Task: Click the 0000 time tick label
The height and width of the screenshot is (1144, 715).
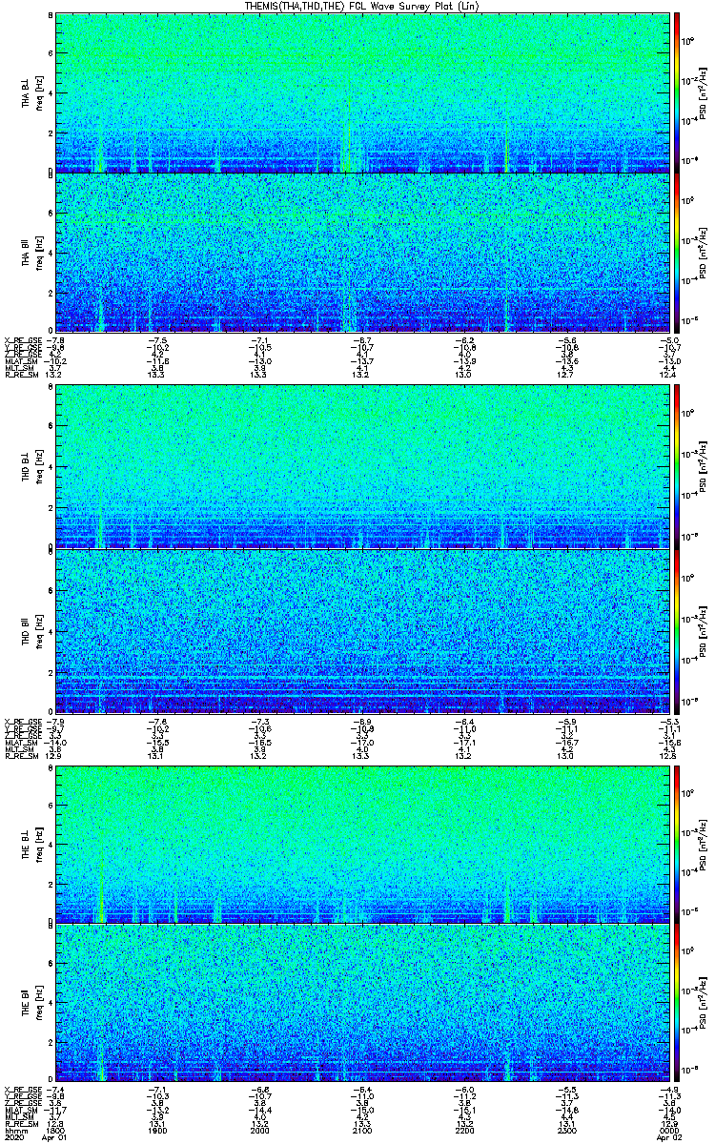Action: [667, 1131]
